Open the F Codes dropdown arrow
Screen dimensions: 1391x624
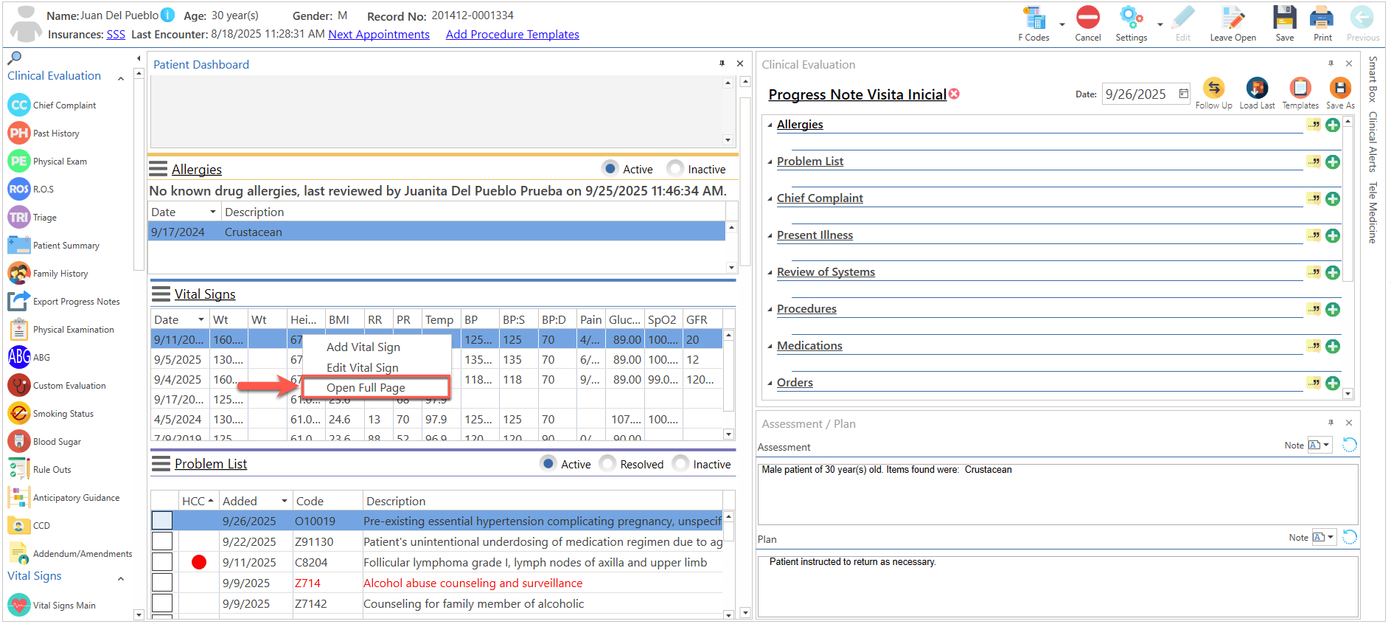pyautogui.click(x=1062, y=24)
